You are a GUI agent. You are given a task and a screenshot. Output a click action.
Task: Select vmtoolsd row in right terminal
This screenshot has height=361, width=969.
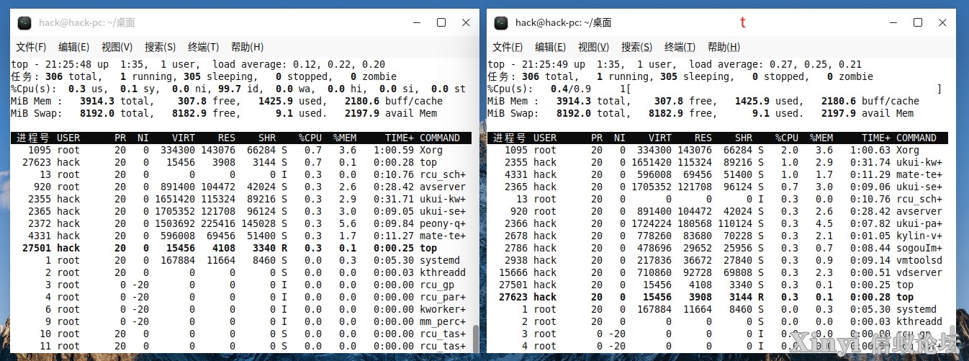coord(718,260)
